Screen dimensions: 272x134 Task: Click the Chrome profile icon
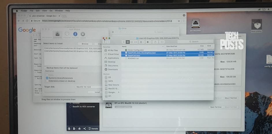pyautogui.click(x=184, y=15)
